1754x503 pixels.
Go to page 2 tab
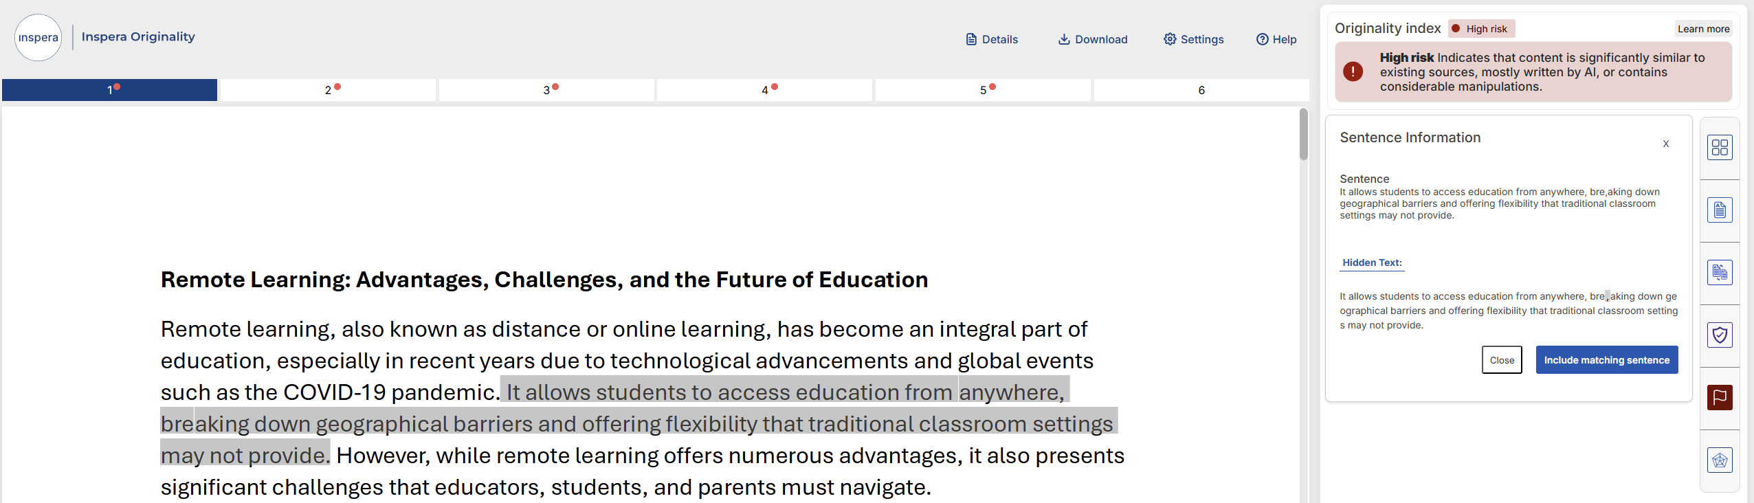point(328,90)
